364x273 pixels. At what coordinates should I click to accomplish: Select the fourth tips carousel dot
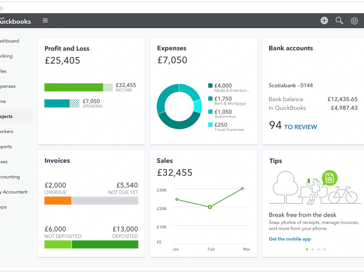point(324,249)
